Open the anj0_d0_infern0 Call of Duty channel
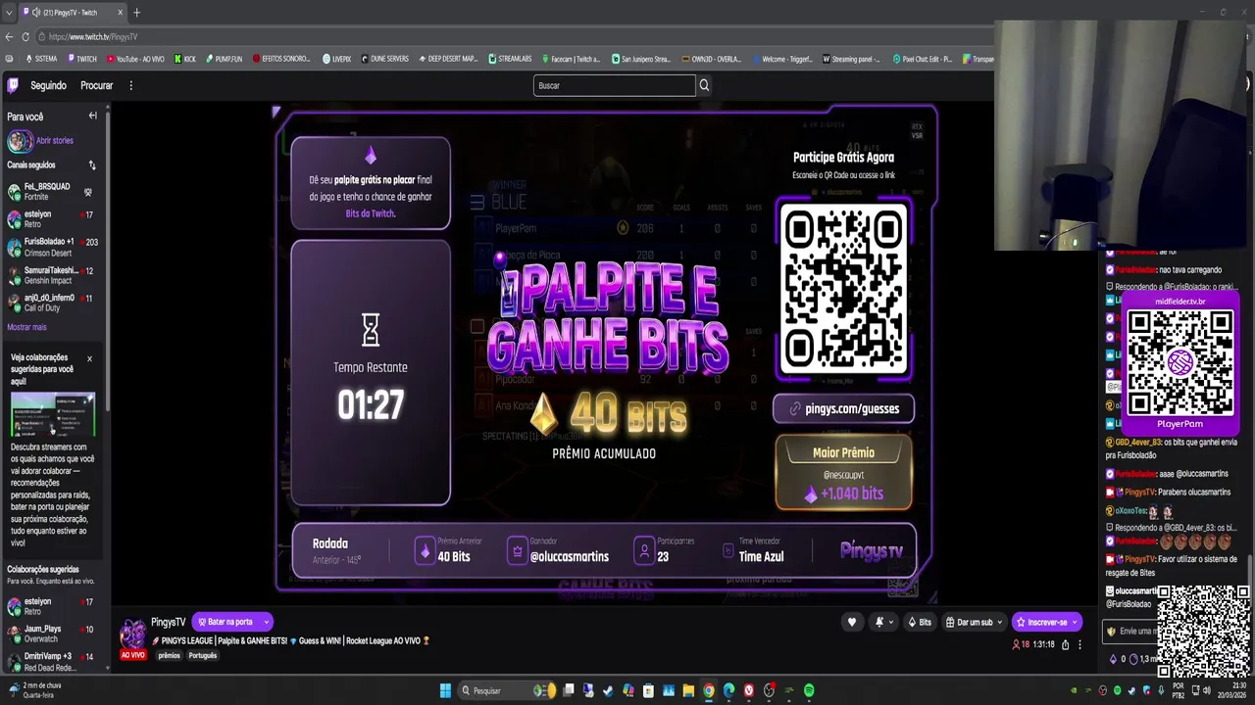Screen dimensions: 1255x705 pos(52,303)
